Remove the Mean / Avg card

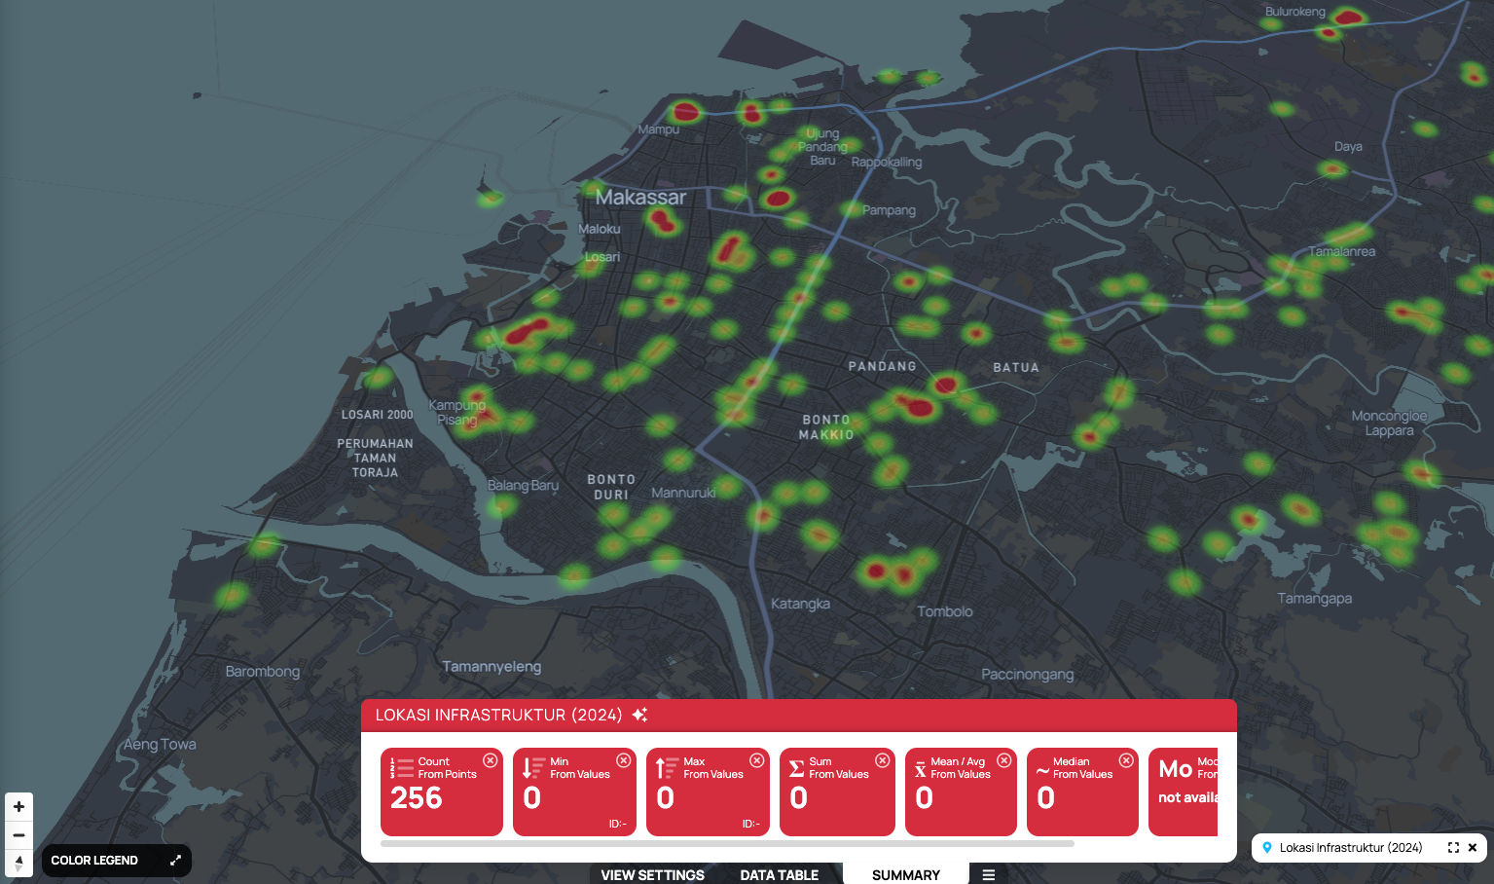point(1003,760)
